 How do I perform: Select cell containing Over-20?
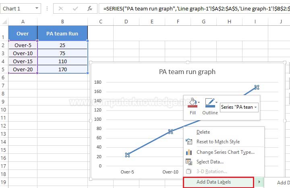(x=23, y=70)
